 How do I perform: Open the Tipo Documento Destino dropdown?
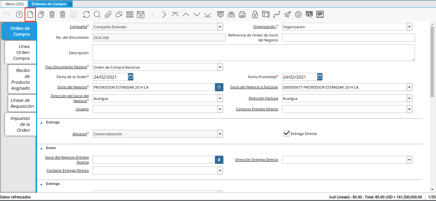pyautogui.click(x=220, y=67)
